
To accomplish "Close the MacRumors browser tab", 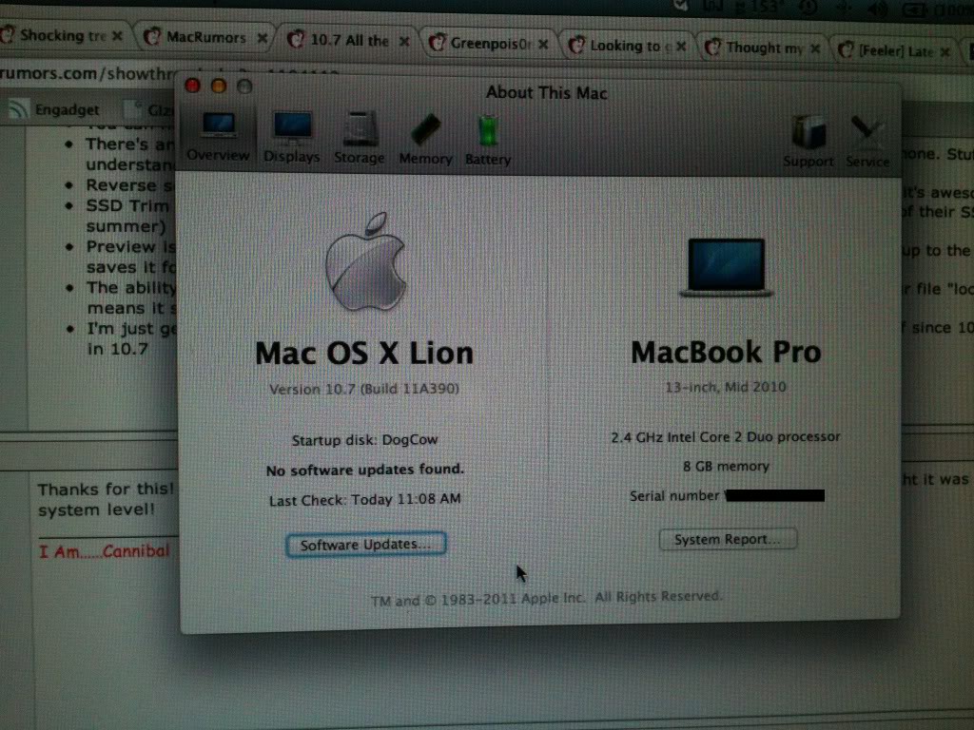I will coord(263,38).
